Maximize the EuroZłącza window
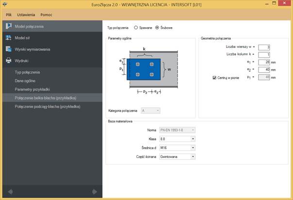Viewport: 293px width, 200px height. pos(274,3)
